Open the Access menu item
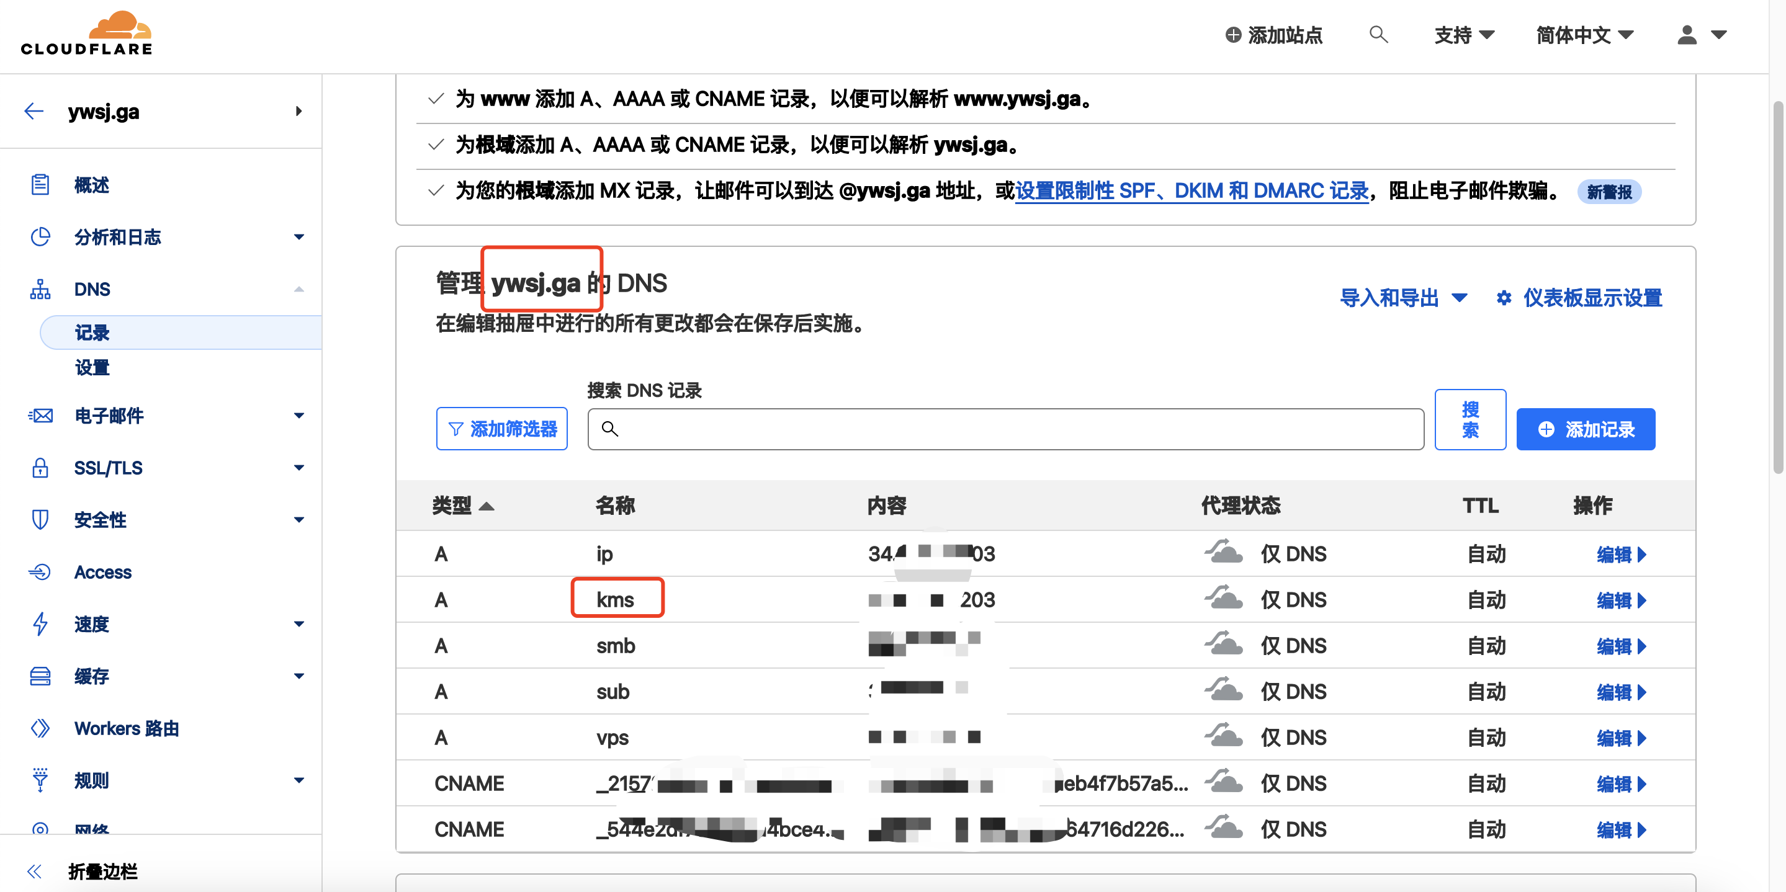 [x=102, y=572]
